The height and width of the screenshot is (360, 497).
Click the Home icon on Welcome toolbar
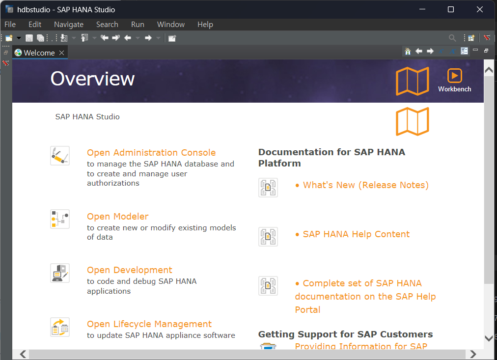408,51
